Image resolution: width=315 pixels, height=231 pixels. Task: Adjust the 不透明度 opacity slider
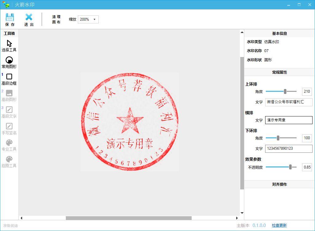point(281,167)
